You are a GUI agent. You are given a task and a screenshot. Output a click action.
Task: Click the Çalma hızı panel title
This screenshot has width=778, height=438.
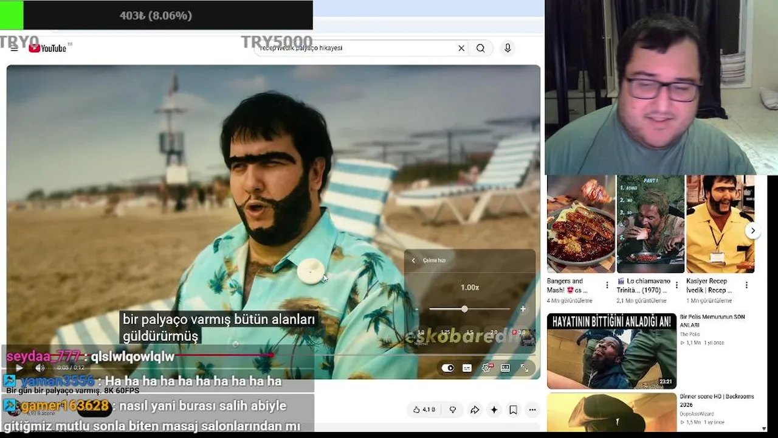tap(434, 260)
